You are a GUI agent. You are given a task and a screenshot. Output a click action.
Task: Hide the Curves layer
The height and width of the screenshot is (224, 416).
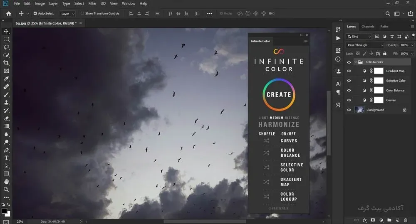click(349, 100)
